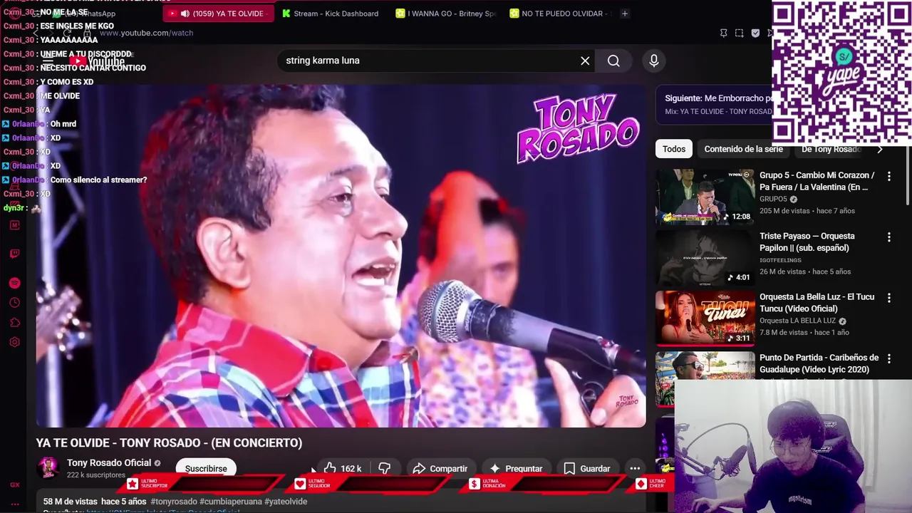Screen dimensions: 912x513
Task: Open Orquesta La Bella Luz - El Tucu Tuncu title
Action: click(817, 303)
